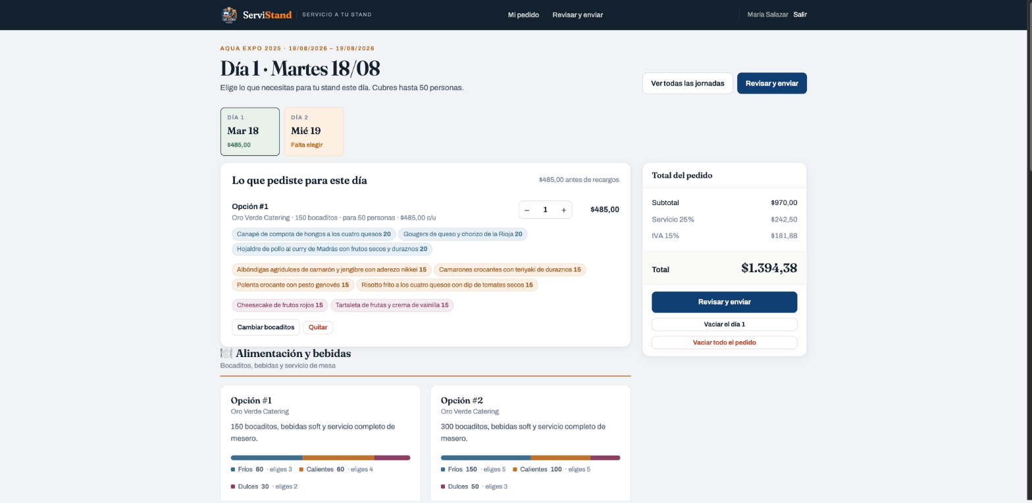Decrease Opción #1 quantity with minus
Image resolution: width=1032 pixels, height=503 pixels.
(x=527, y=210)
